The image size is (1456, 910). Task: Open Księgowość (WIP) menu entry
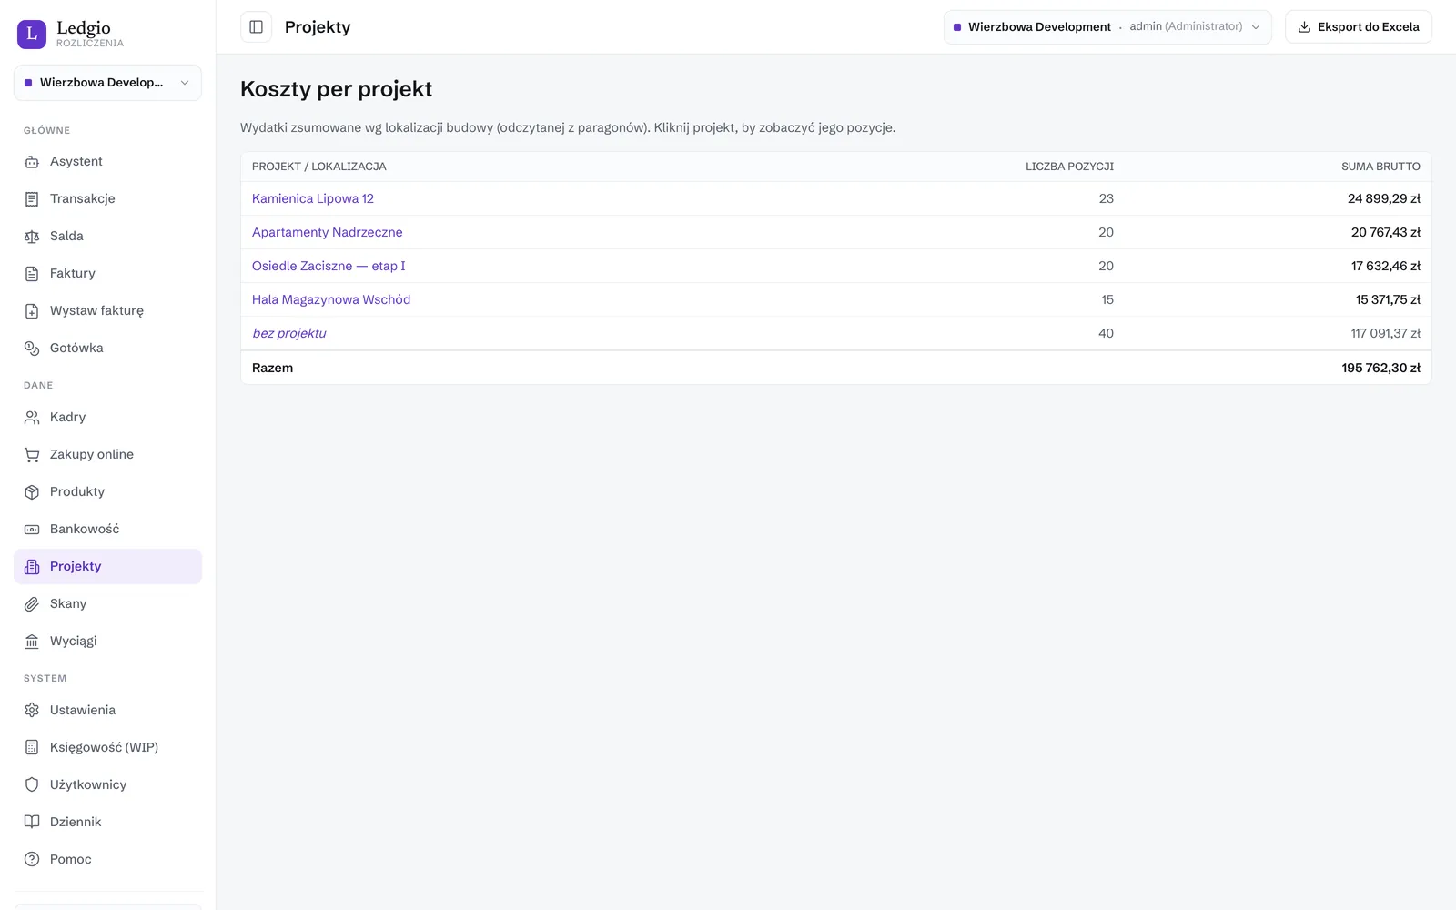coord(107,748)
